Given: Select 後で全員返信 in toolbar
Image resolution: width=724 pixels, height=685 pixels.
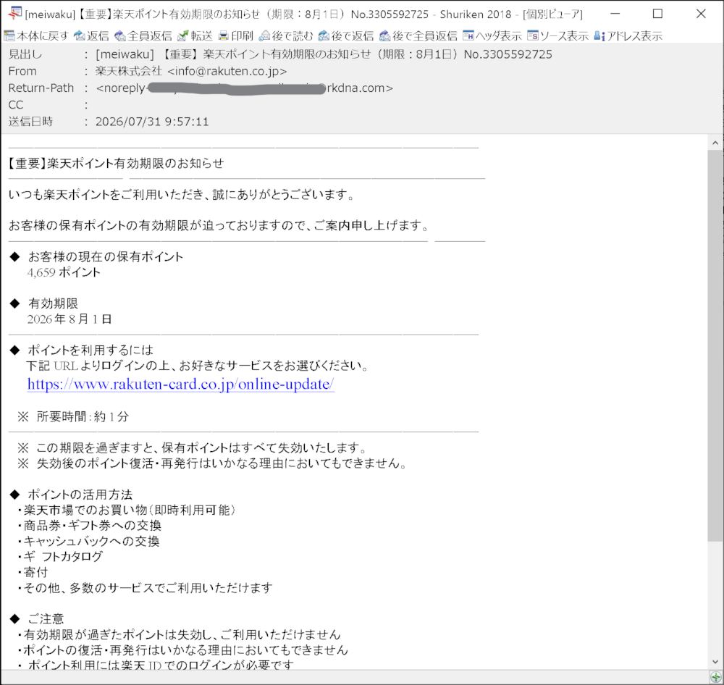Looking at the screenshot, I should click(x=418, y=35).
